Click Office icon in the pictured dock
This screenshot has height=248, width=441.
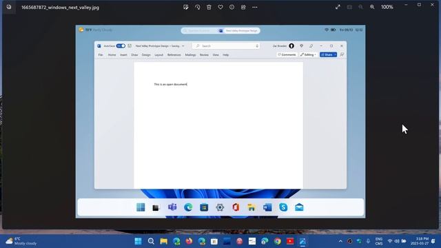pos(236,207)
